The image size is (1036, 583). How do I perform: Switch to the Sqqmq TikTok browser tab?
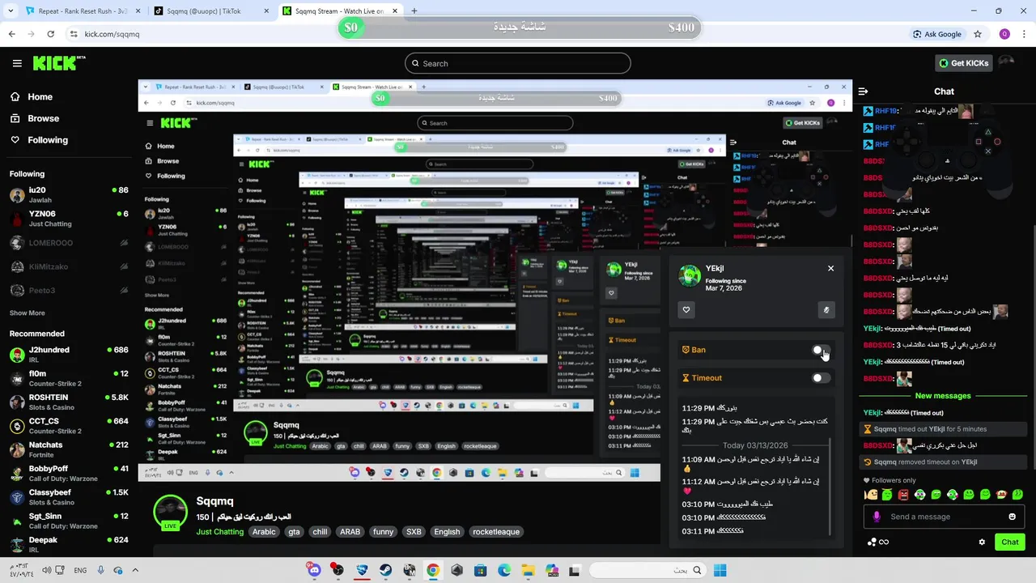(209, 11)
